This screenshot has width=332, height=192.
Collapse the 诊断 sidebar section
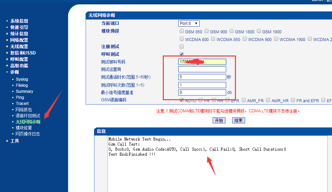click(x=14, y=72)
